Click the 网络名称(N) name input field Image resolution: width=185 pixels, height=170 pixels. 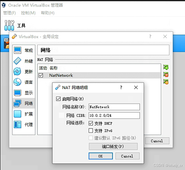114,107
